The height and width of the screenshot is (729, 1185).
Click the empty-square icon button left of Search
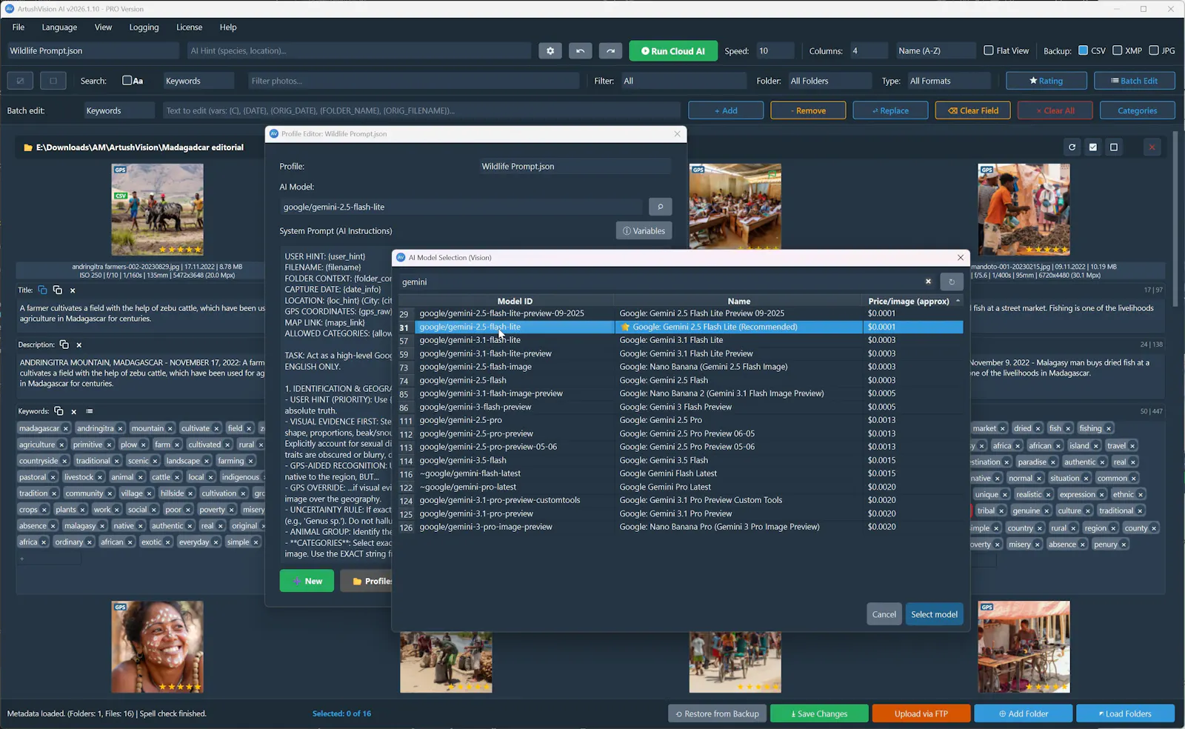[x=53, y=81]
